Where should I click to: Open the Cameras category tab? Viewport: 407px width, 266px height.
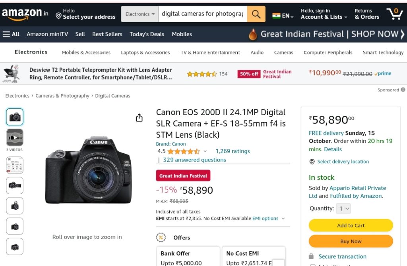283,52
